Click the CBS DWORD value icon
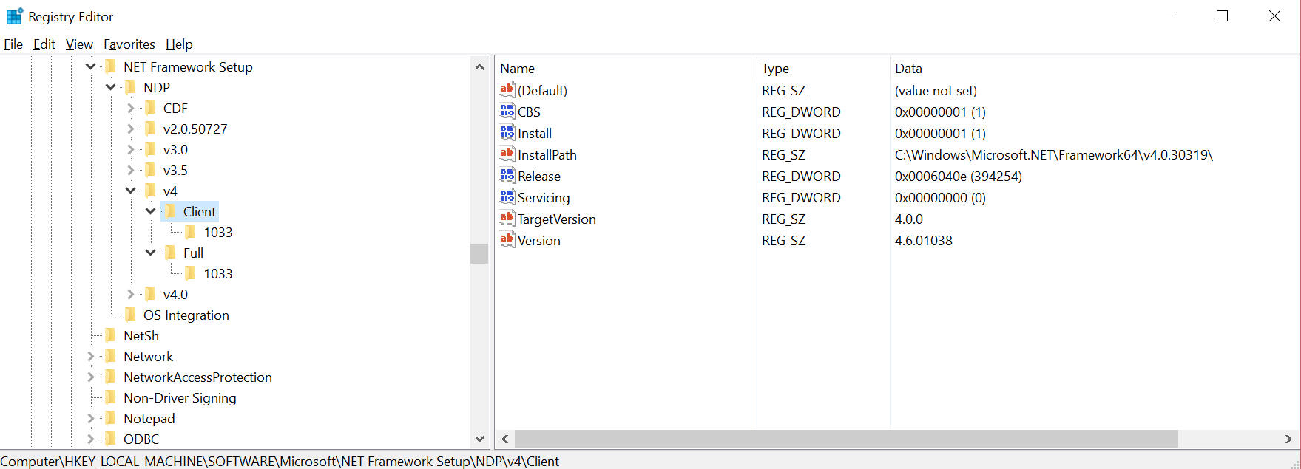 [507, 112]
